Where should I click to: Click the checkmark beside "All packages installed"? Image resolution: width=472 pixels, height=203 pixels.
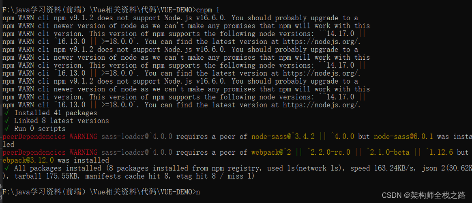click(x=6, y=168)
